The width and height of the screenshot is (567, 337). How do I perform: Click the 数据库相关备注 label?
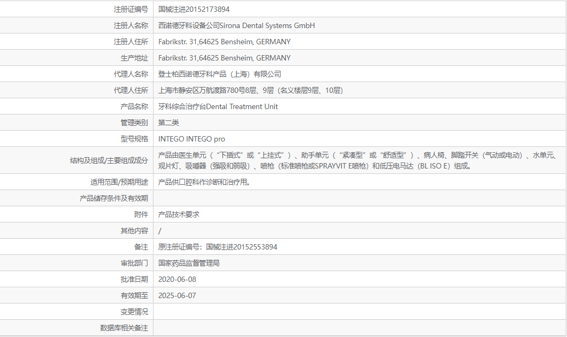[124, 328]
